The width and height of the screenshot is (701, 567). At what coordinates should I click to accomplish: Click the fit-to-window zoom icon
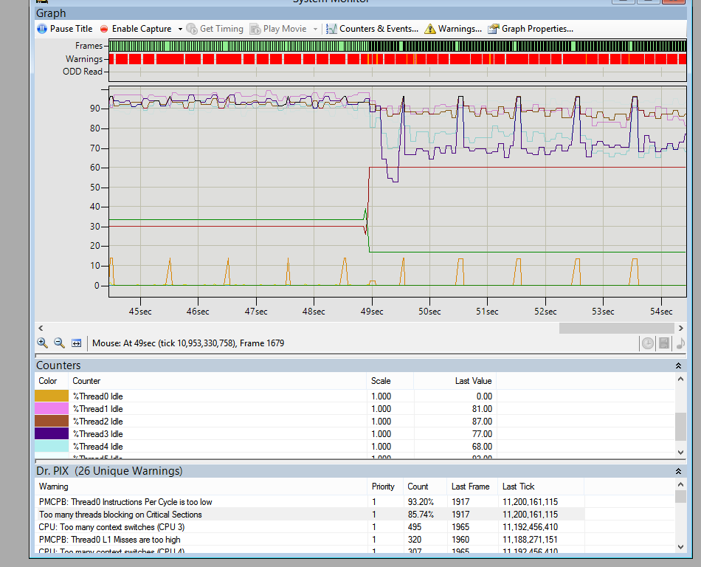click(76, 343)
